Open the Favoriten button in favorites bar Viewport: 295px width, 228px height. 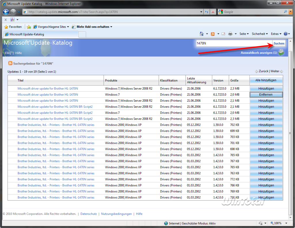click(x=13, y=27)
